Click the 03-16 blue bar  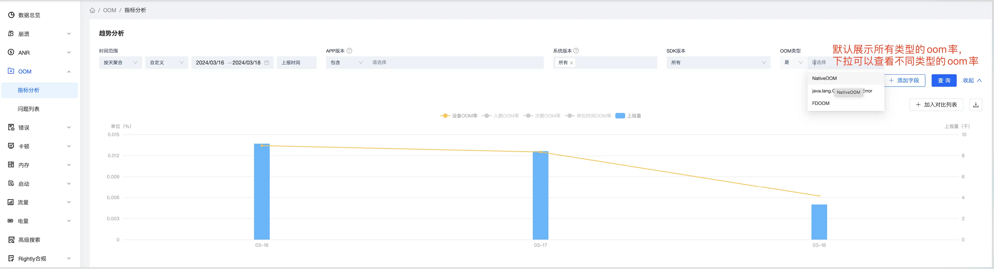pos(262,192)
